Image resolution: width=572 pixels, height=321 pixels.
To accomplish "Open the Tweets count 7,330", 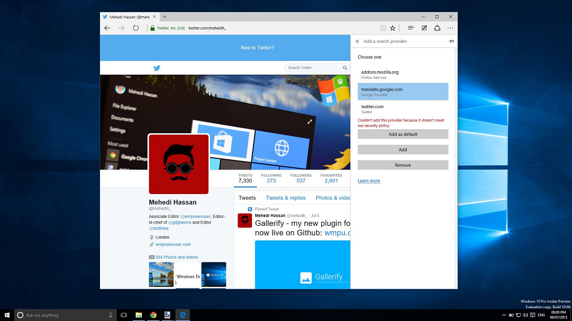I will 245,178.
